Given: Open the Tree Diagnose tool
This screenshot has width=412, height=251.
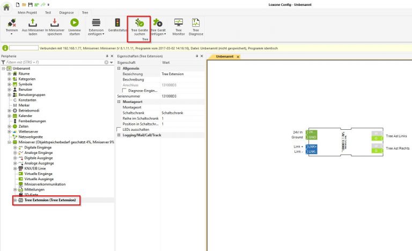Looking at the screenshot, I should pos(196,23).
